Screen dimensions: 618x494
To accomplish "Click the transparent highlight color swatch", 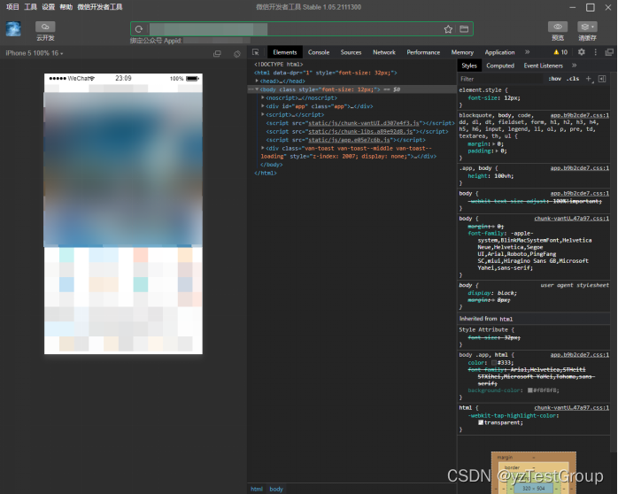I will 481,422.
